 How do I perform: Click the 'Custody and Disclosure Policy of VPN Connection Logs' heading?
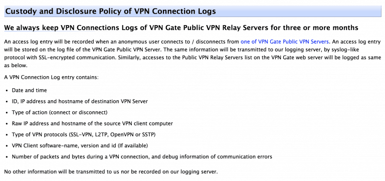[110, 12]
